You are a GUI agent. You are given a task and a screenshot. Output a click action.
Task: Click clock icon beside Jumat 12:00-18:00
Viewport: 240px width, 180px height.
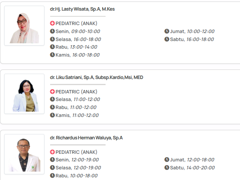pyautogui.click(x=167, y=159)
